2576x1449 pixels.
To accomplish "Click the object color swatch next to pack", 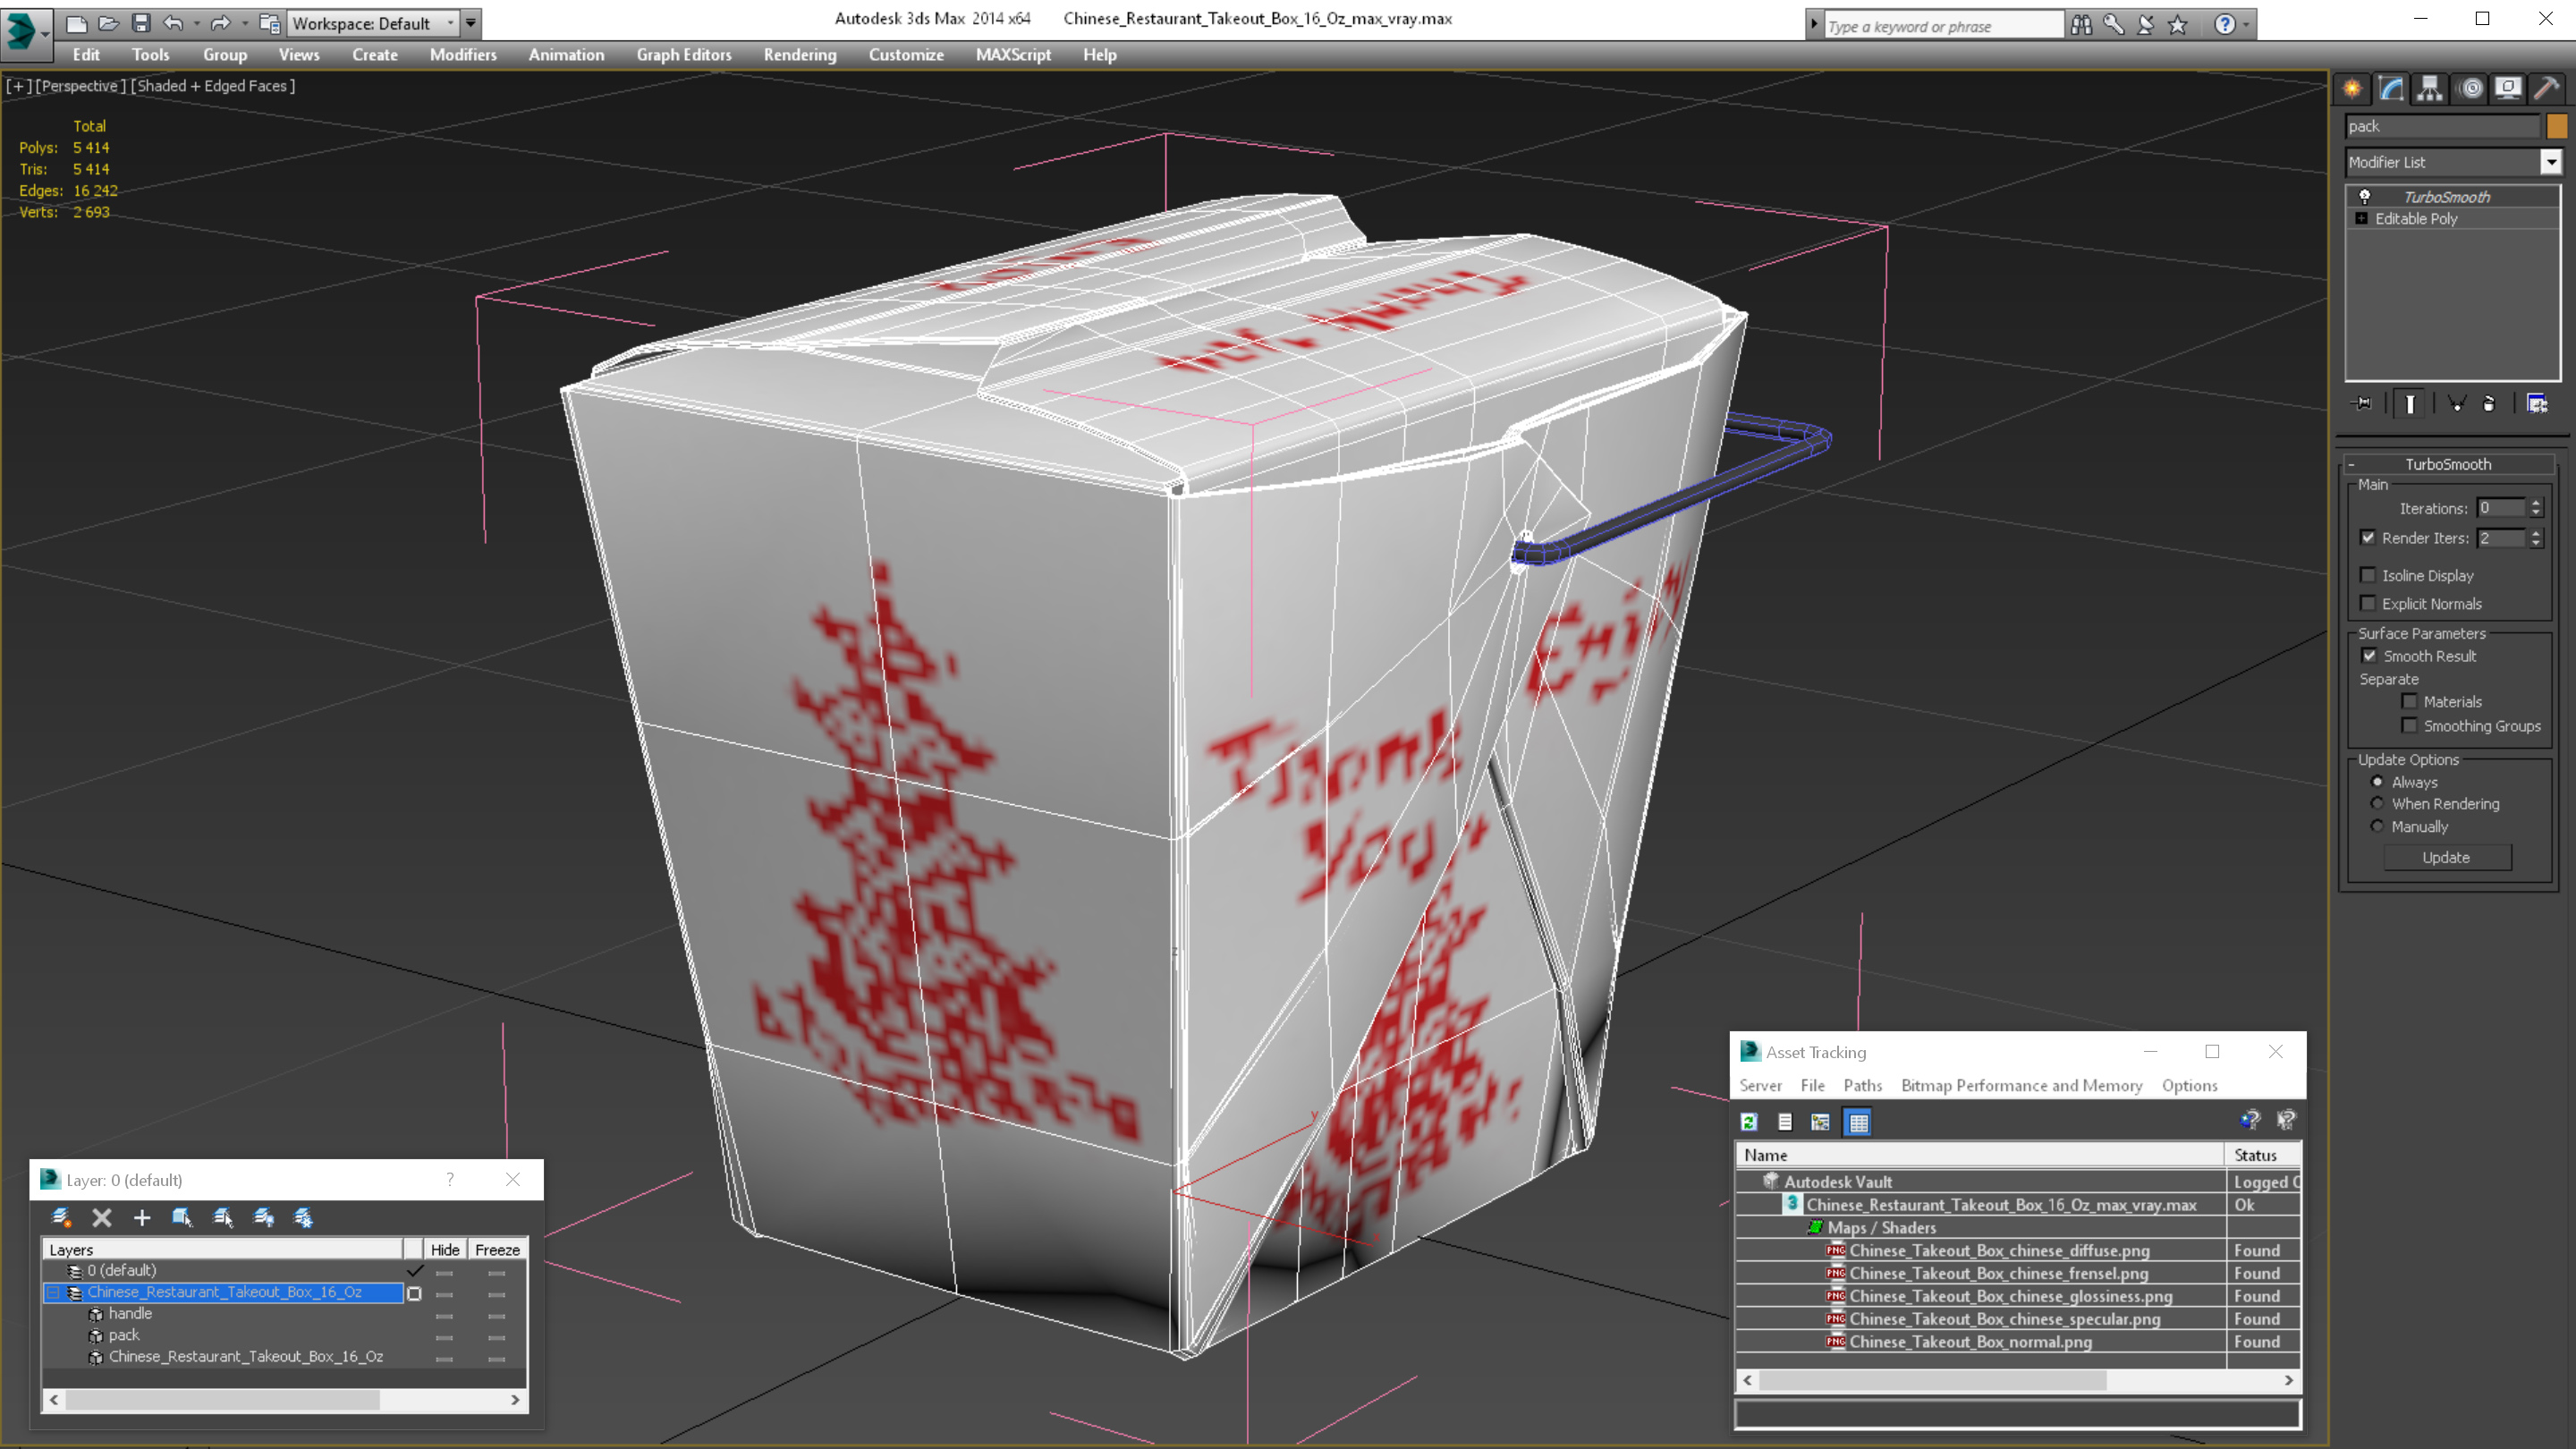I will (2557, 126).
